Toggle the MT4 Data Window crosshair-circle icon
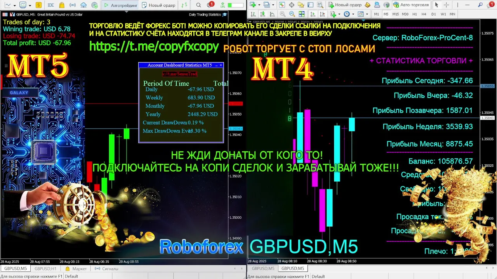 (x=292, y=5)
